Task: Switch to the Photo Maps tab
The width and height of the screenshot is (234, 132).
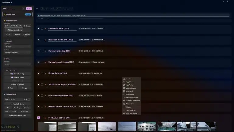Action: (67, 9)
